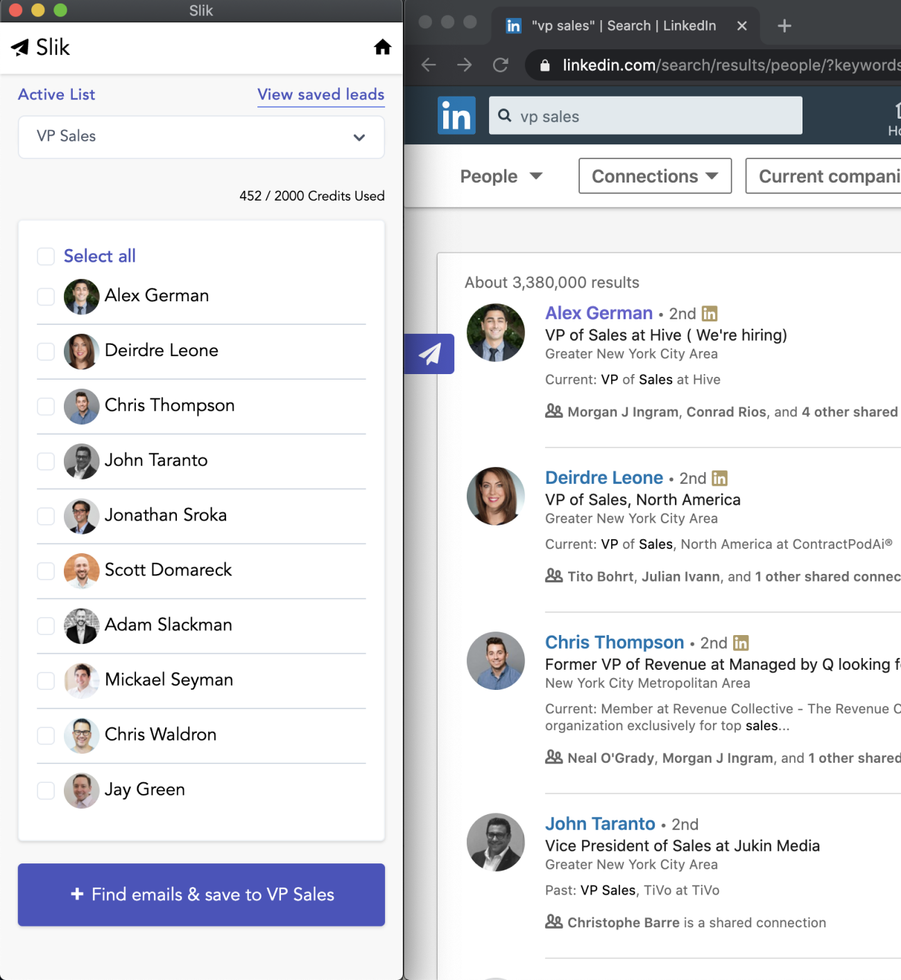Click Scott Domareck's avatar in Slik list
This screenshot has height=980, width=901.
82,571
